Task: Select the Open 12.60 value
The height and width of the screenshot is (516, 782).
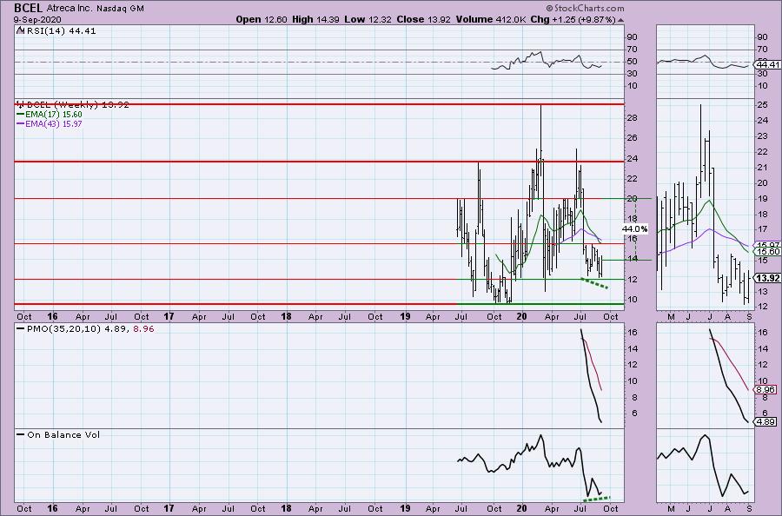Action: [x=262, y=19]
